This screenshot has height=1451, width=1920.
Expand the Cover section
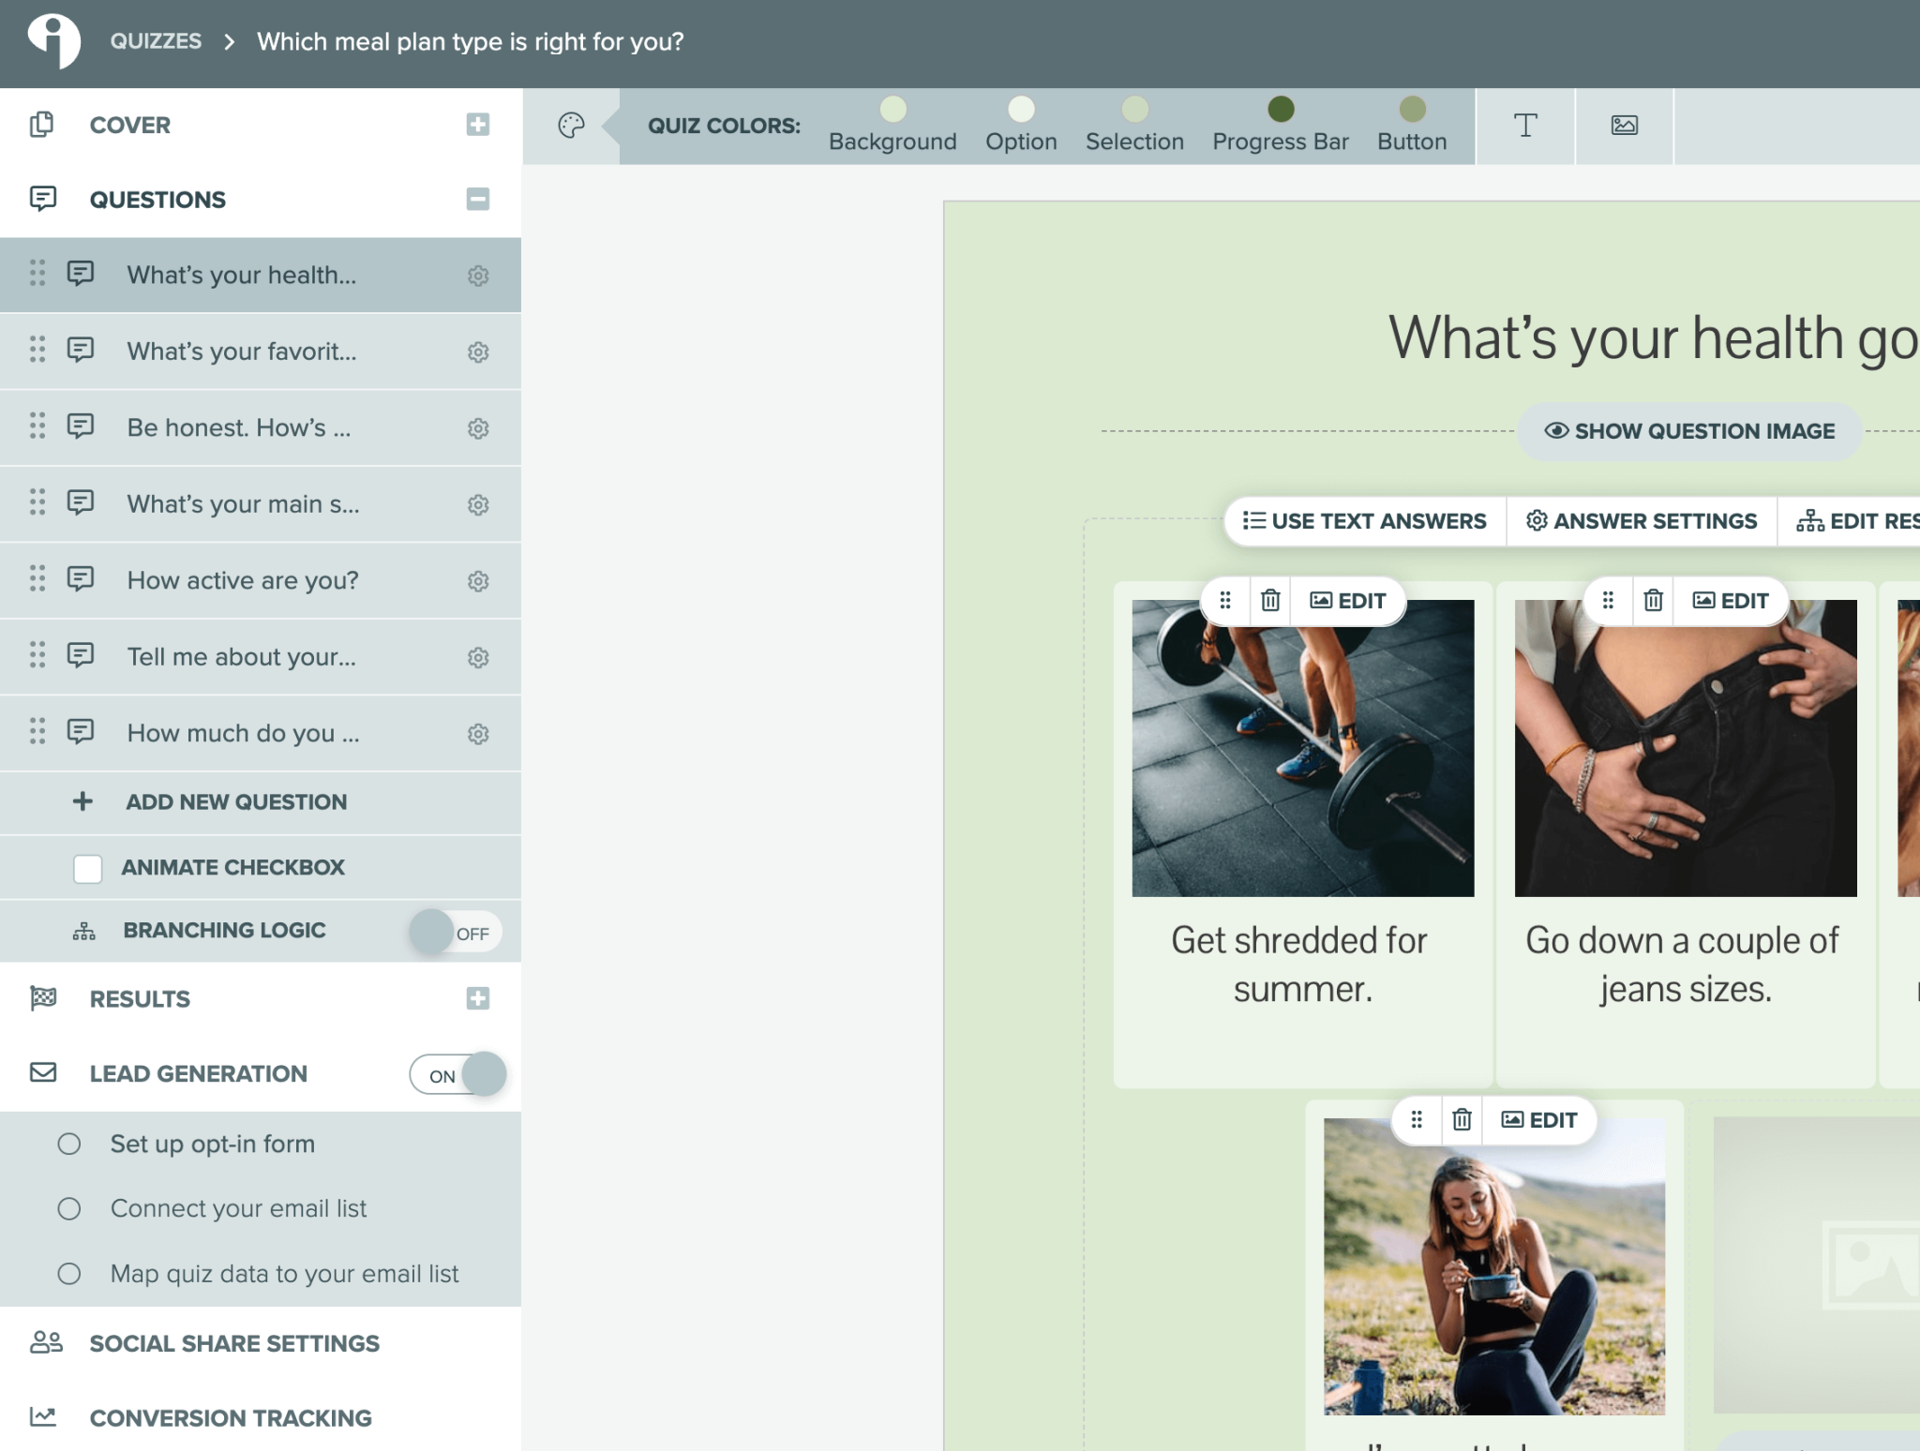[479, 124]
